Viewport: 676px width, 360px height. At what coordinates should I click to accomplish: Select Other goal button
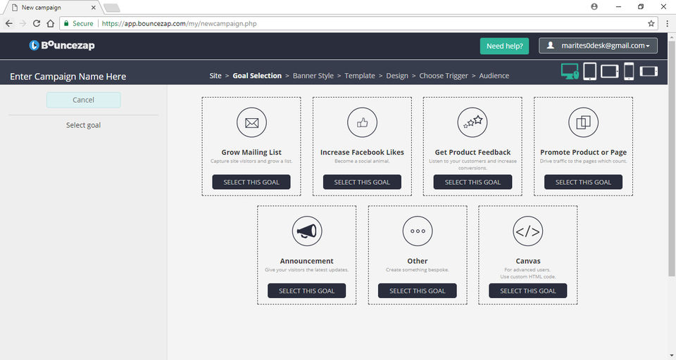418,290
